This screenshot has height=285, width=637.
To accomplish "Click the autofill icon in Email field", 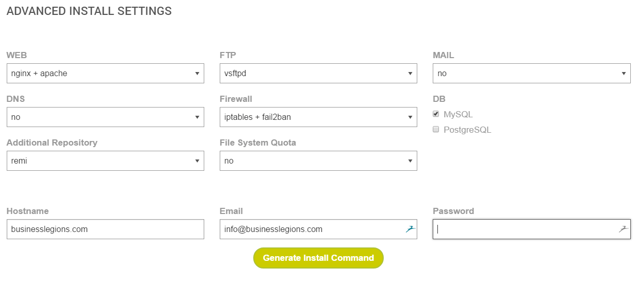I will pyautogui.click(x=410, y=229).
